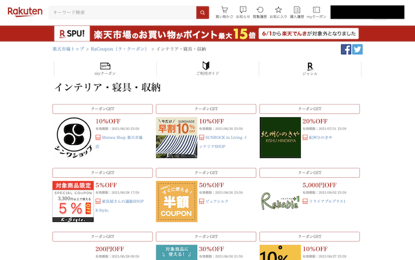
Task: Get the 30%OFF coupon in bottom row
Action: pos(206,237)
